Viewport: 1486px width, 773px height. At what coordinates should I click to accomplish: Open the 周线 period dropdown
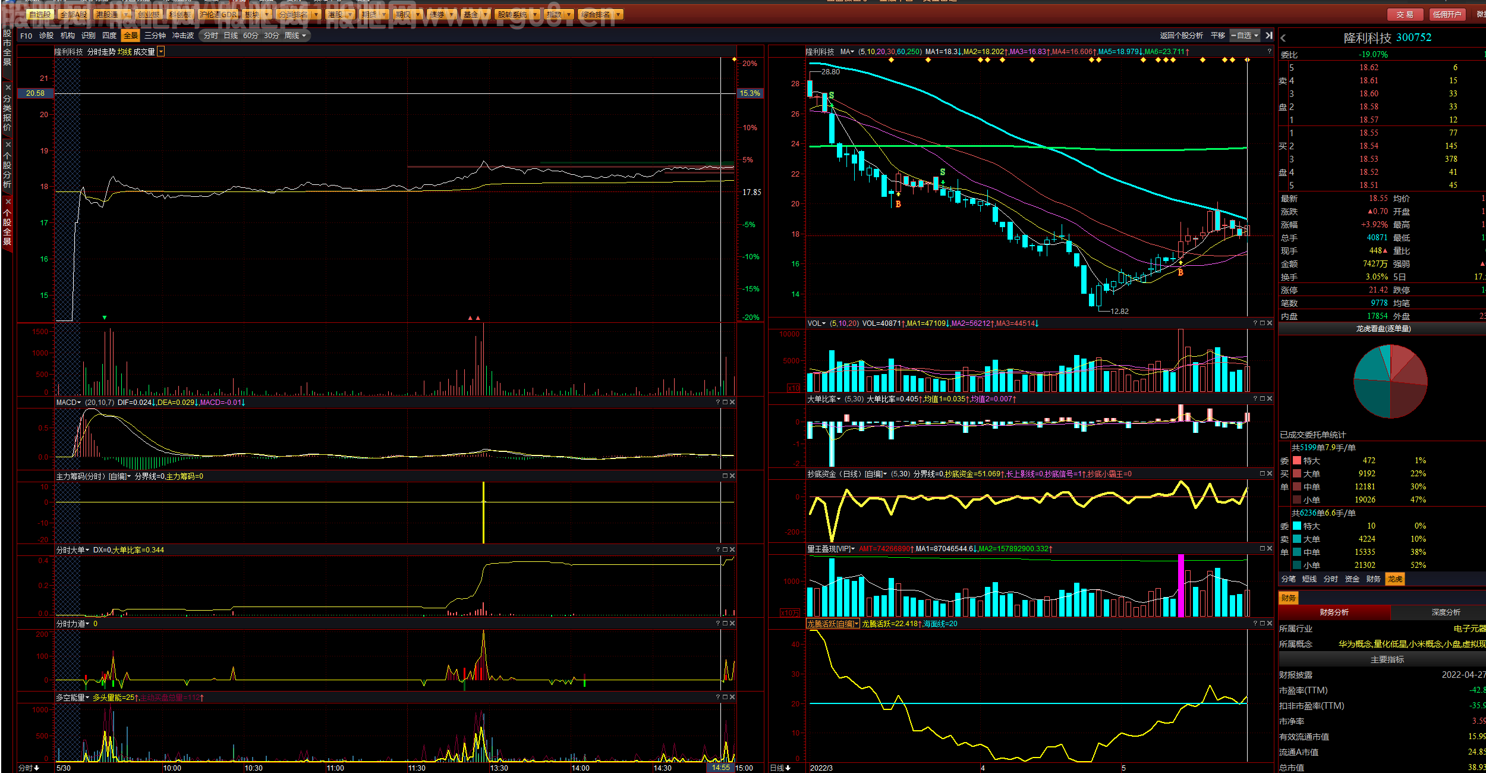click(295, 36)
